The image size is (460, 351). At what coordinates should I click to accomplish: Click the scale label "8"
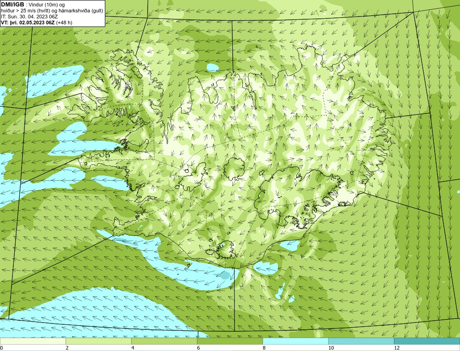pos(264,348)
